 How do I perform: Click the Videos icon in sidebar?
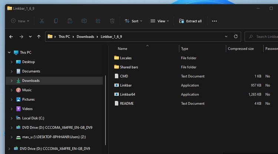19,109
